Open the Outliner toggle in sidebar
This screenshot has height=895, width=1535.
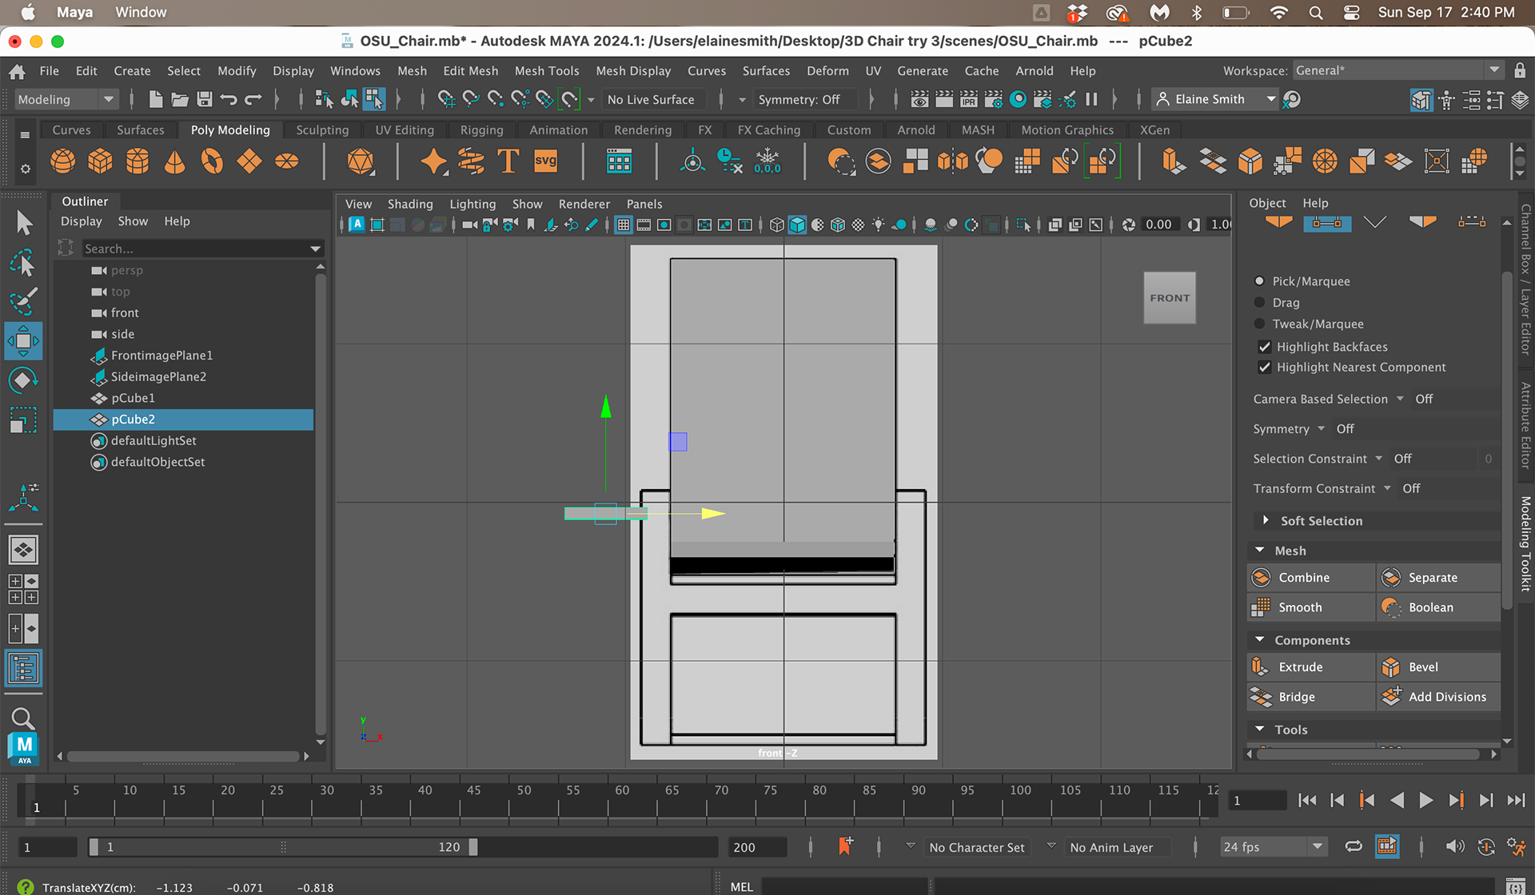click(23, 668)
